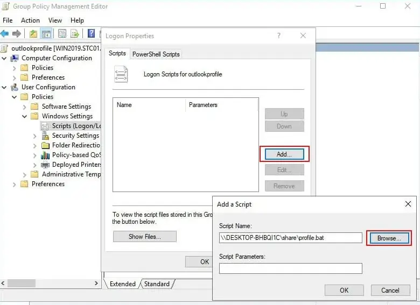Click the Forward arrow toolbar icon

(16, 34)
